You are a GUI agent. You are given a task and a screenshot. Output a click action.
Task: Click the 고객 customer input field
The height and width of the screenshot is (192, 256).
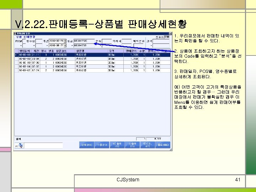(161, 41)
